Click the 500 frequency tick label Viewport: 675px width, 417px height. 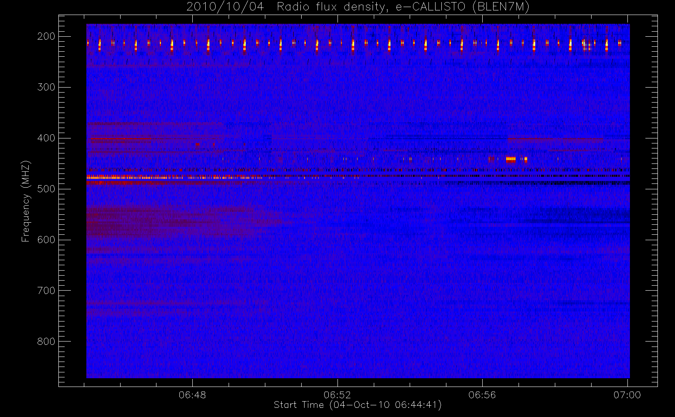pos(46,189)
